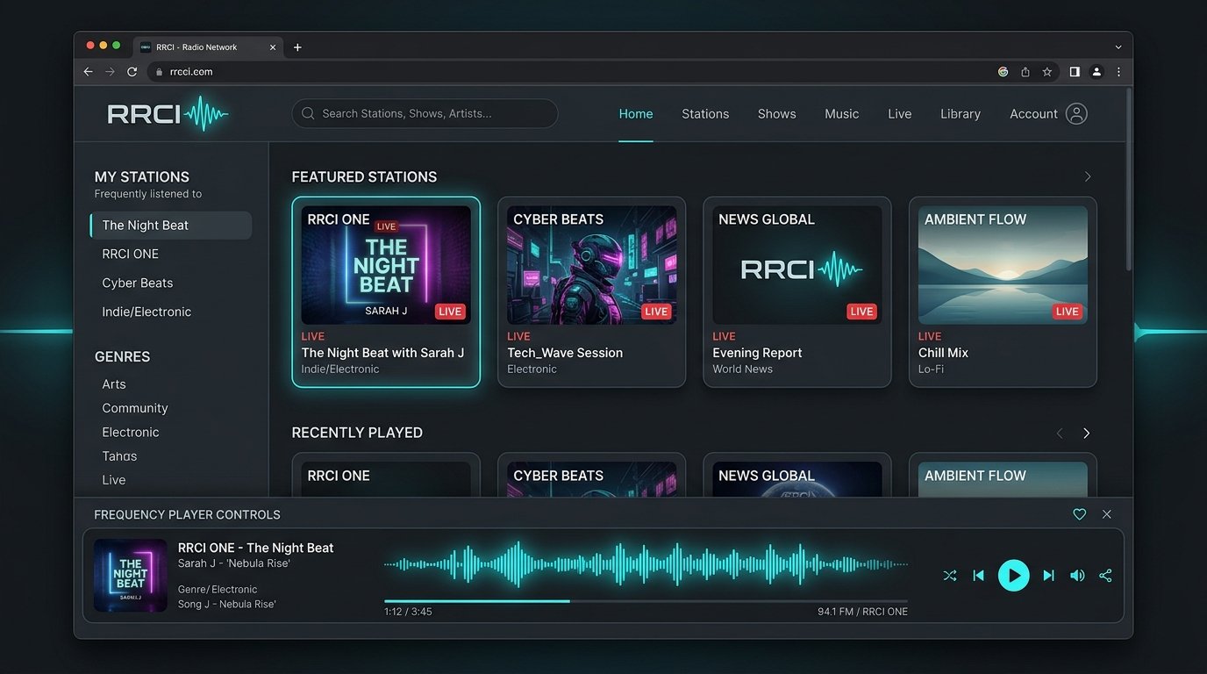Image resolution: width=1207 pixels, height=674 pixels.
Task: Open a new browser tab
Action: pyautogui.click(x=297, y=47)
